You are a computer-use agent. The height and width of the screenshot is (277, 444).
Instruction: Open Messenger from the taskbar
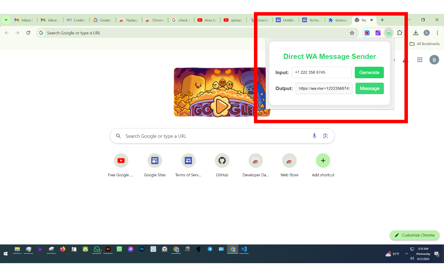click(x=130, y=249)
